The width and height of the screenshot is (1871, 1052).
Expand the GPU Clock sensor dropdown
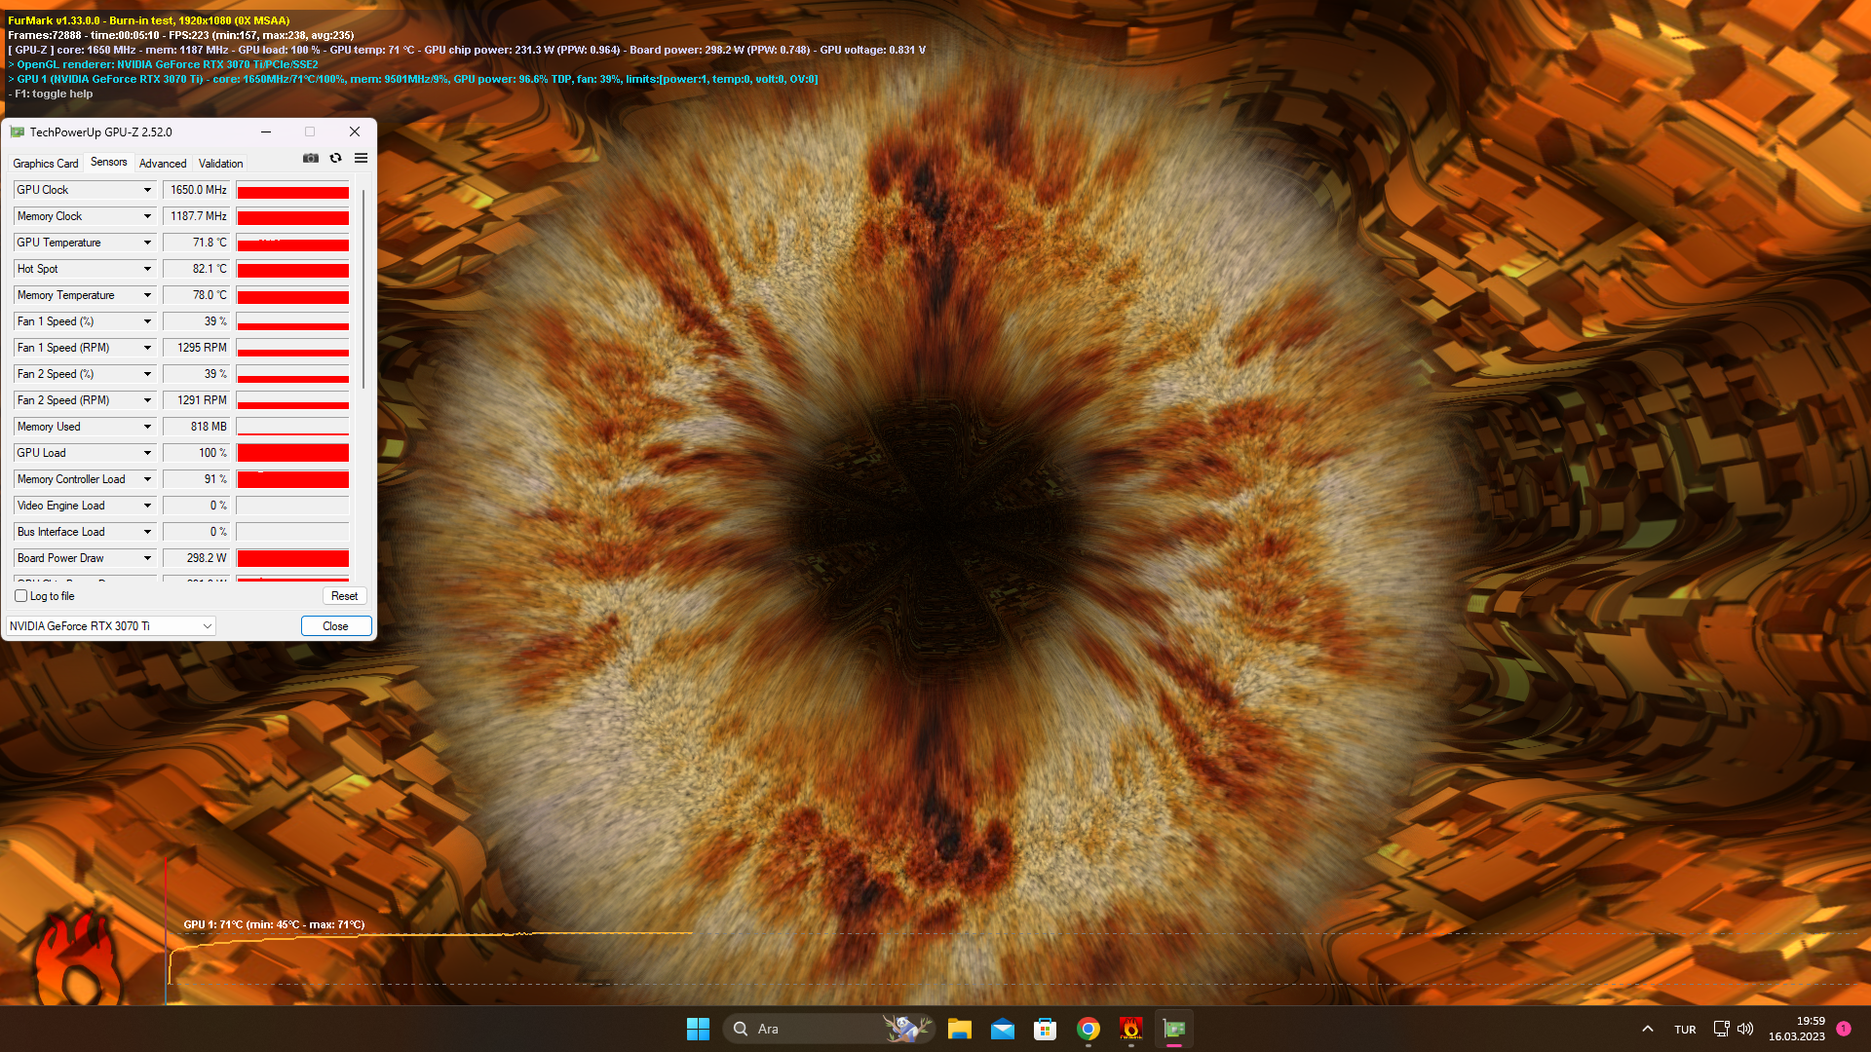[x=148, y=190]
